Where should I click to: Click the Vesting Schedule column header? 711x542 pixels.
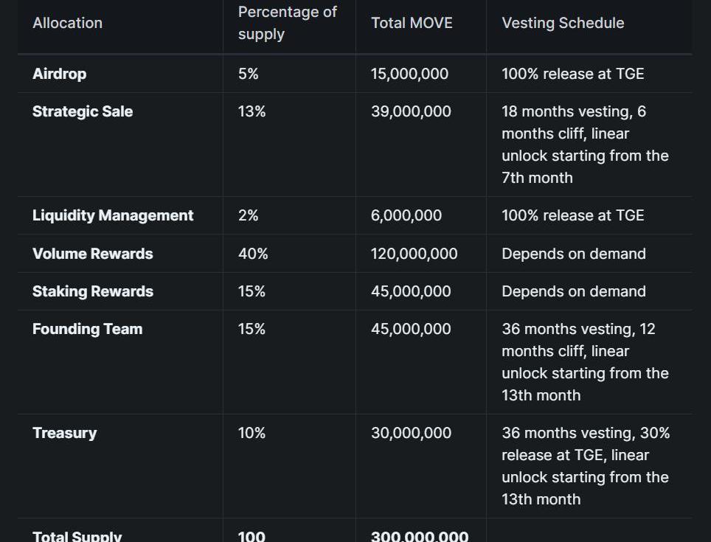click(x=563, y=23)
